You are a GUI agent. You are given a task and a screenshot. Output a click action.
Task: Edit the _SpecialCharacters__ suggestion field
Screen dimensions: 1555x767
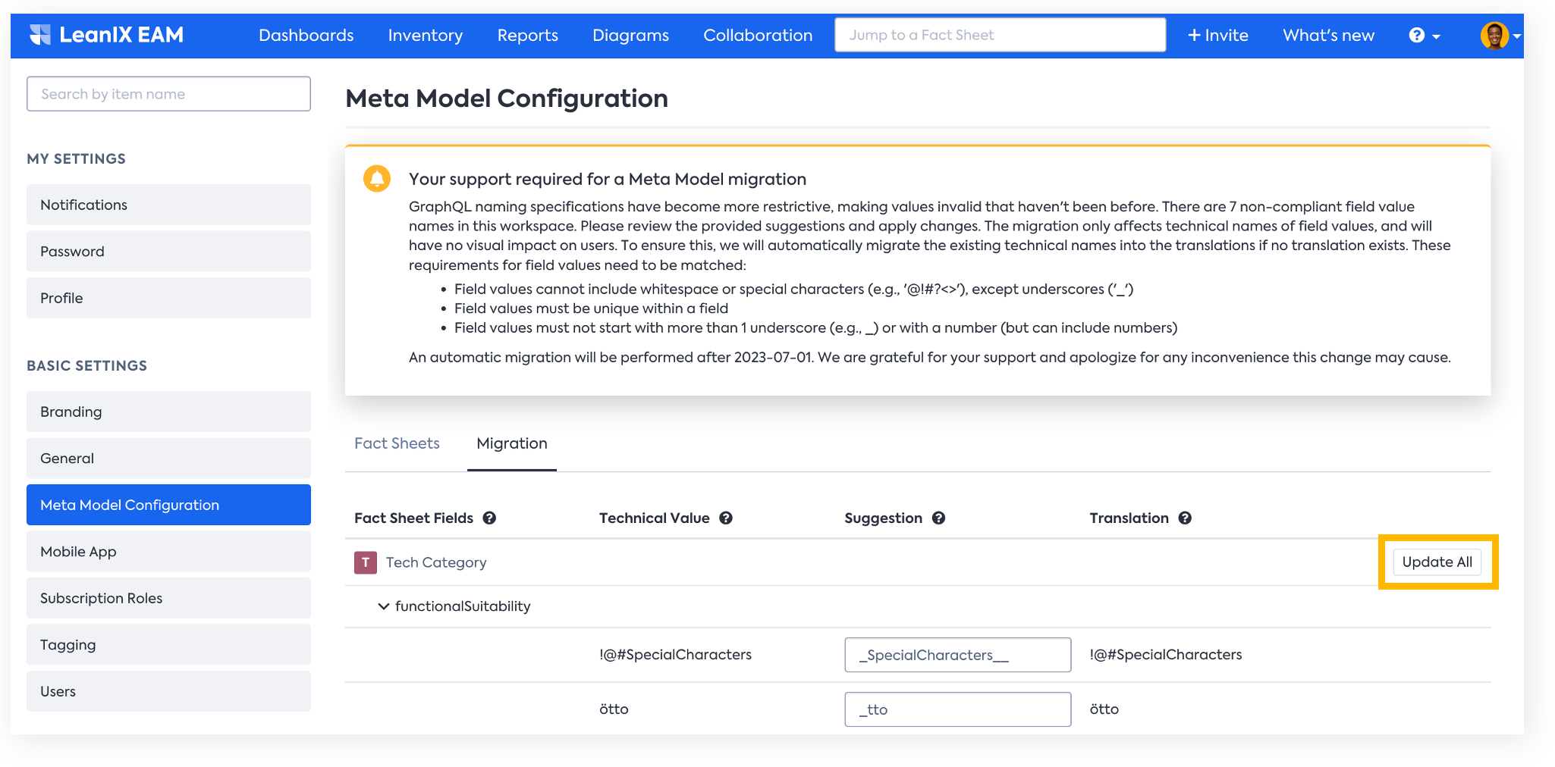[957, 655]
